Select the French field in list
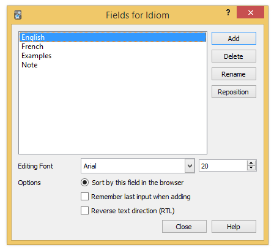 point(113,47)
